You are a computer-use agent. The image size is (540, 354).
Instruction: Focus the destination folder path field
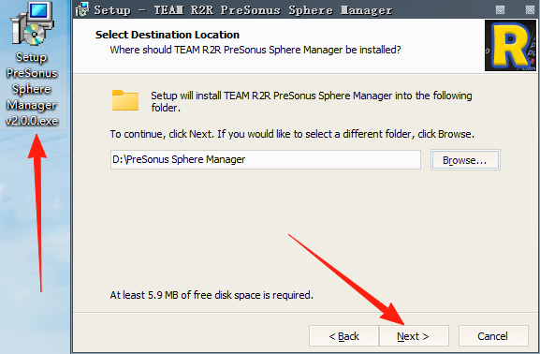[266, 159]
